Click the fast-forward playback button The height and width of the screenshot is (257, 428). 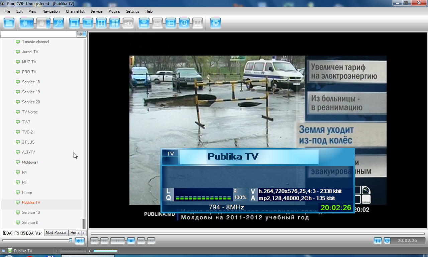click(141, 240)
